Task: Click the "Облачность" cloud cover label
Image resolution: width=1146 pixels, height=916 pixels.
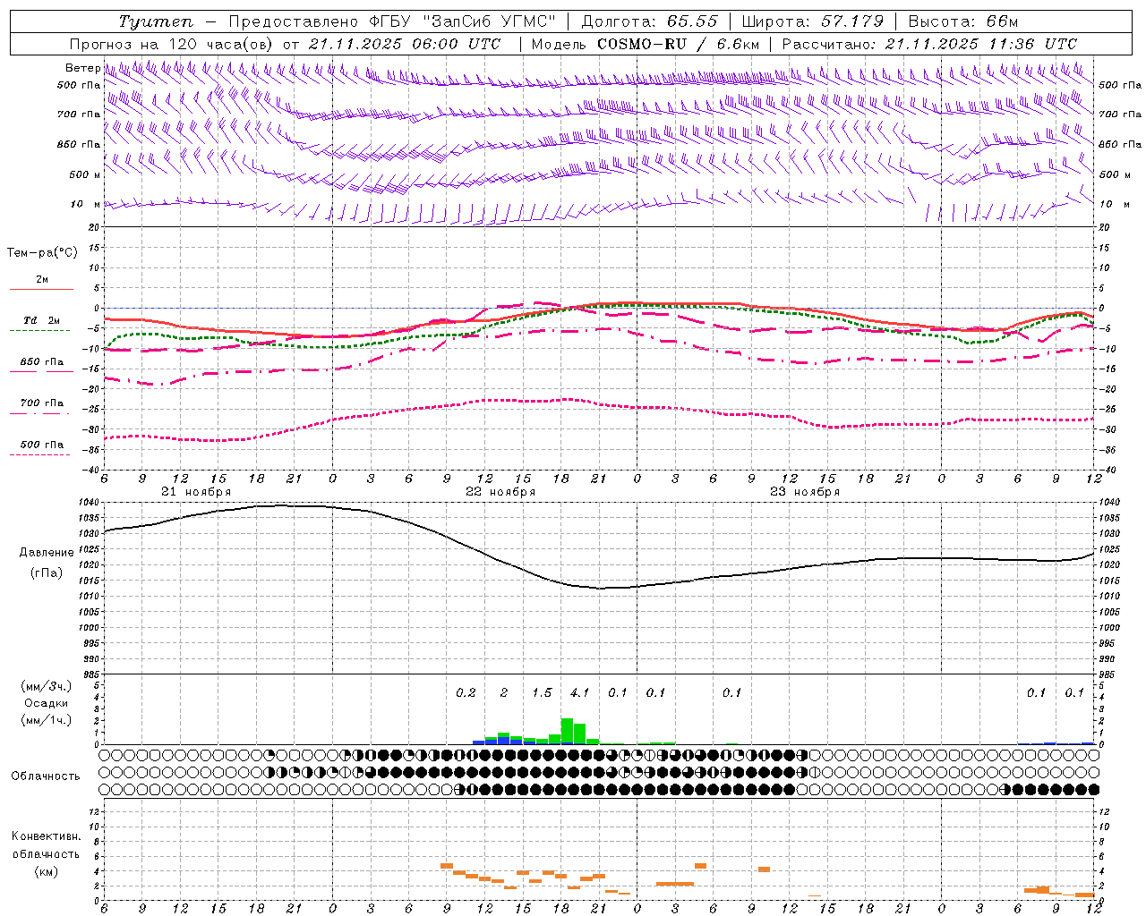Action: [45, 776]
